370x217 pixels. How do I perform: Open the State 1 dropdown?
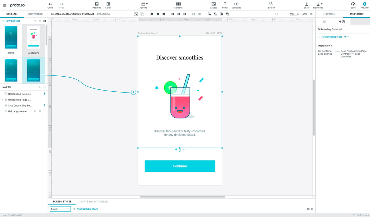click(x=60, y=209)
